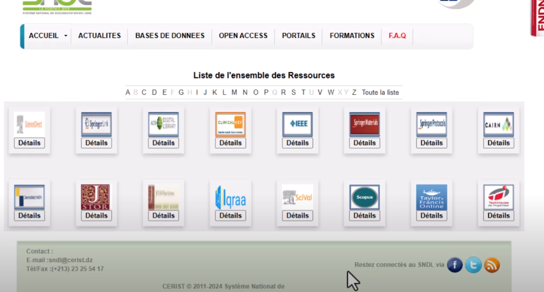Filter resources by letter P
544x292 pixels.
click(x=266, y=93)
